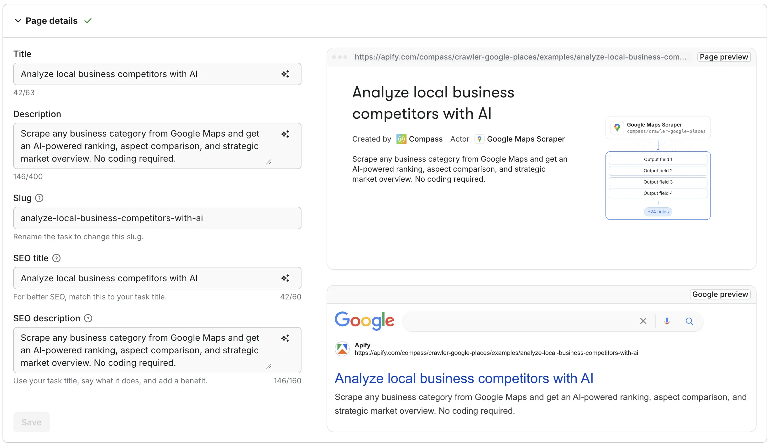771x446 pixels.
Task: Click the 42/63 title character counter
Action: (x=24, y=93)
